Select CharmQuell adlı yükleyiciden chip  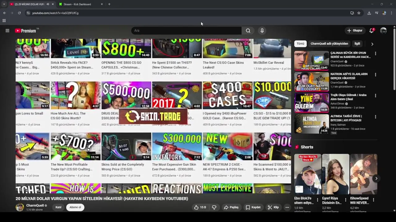(x=329, y=44)
